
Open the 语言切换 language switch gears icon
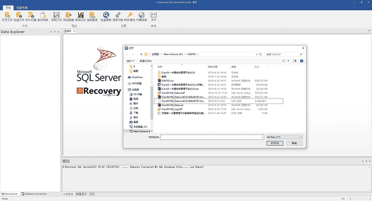pos(118,17)
